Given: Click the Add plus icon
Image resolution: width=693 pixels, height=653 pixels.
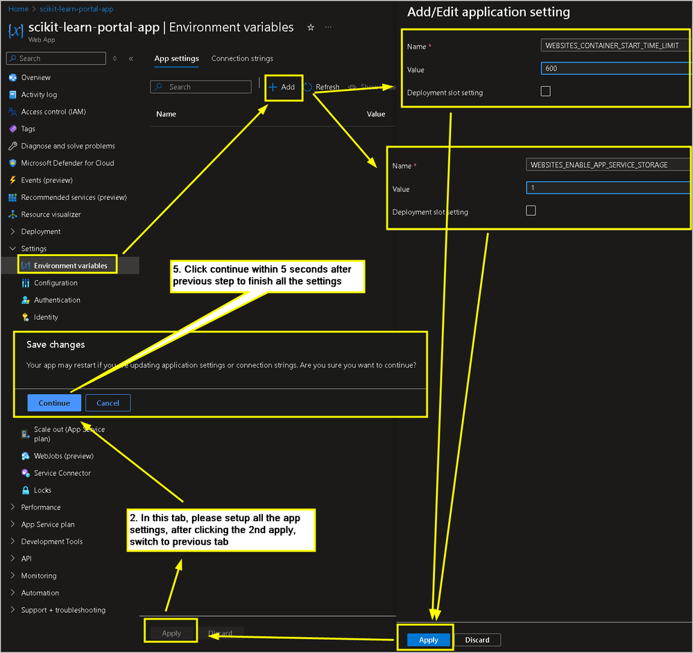Looking at the screenshot, I should (x=273, y=87).
